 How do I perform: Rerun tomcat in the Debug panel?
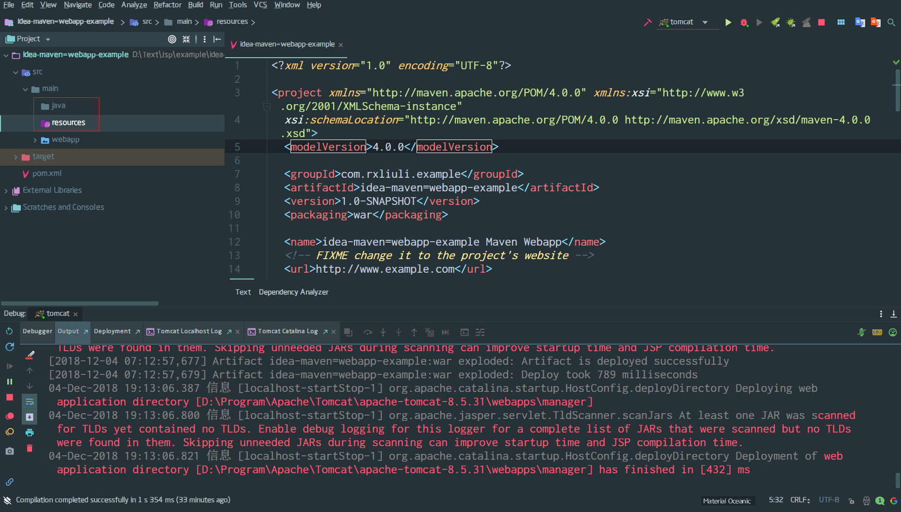[9, 331]
